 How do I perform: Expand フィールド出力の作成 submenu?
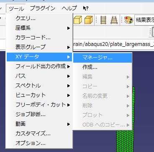point(39,66)
